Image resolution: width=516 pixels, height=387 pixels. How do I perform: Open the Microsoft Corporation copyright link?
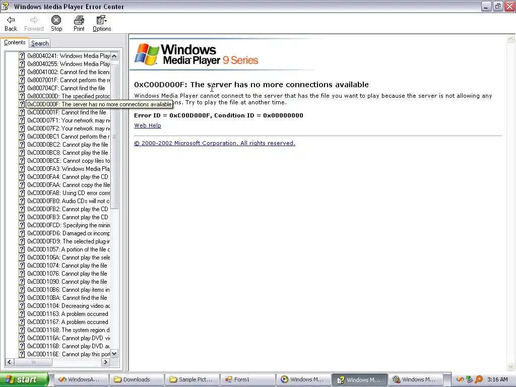[x=215, y=143]
